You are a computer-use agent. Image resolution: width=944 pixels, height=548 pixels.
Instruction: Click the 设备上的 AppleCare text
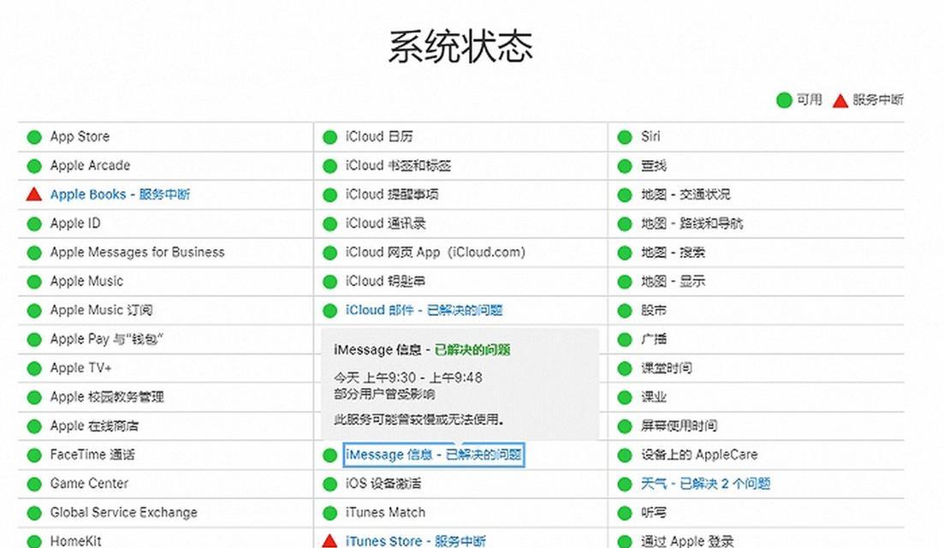click(699, 455)
